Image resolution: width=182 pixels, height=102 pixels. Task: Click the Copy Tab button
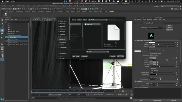173,100
